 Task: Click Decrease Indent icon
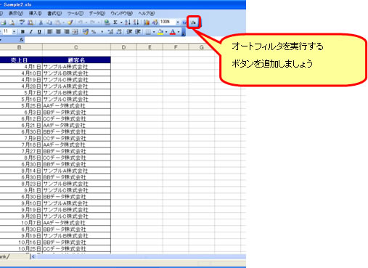point(129,32)
